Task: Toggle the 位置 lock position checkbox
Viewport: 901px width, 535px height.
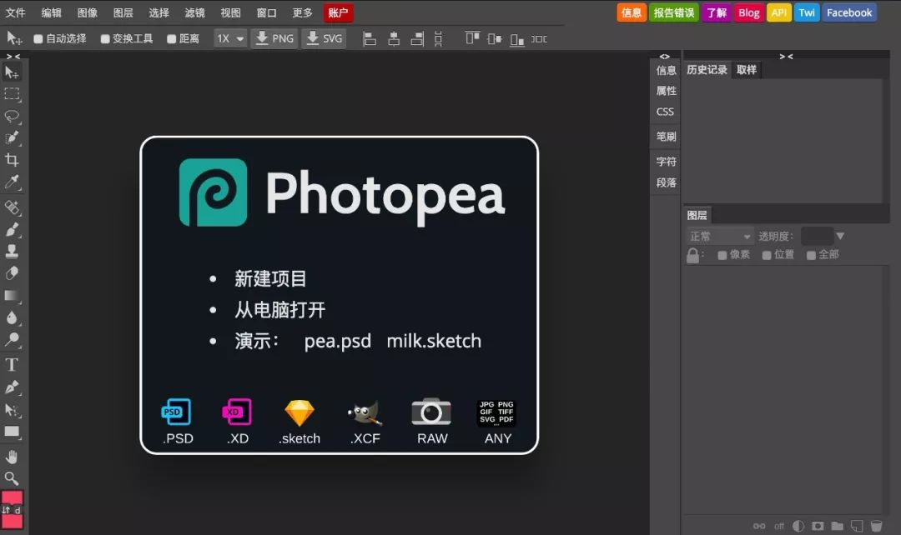Action: tap(767, 256)
